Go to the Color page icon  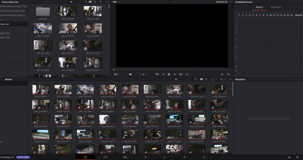point(165,157)
